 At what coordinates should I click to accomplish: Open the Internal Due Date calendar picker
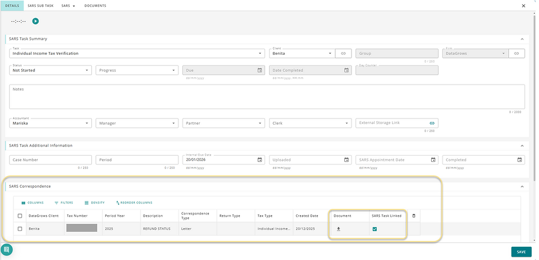(x=260, y=160)
